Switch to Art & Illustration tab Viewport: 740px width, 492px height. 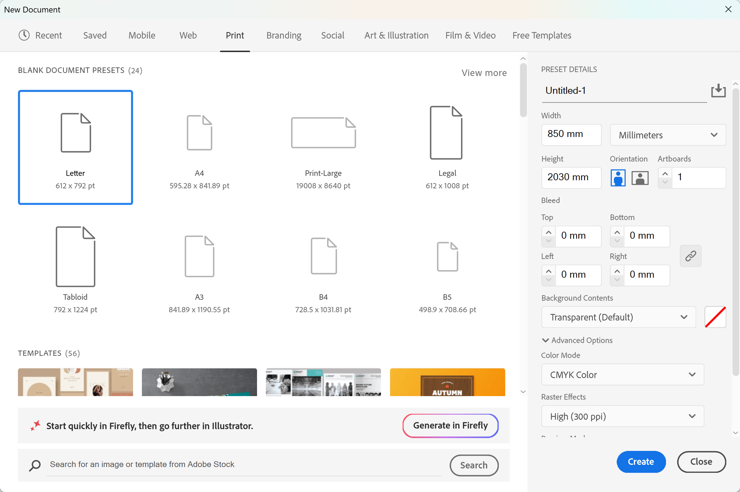pos(396,35)
